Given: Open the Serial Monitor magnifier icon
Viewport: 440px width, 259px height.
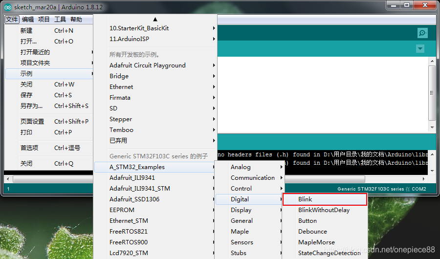Looking at the screenshot, I should [422, 33].
